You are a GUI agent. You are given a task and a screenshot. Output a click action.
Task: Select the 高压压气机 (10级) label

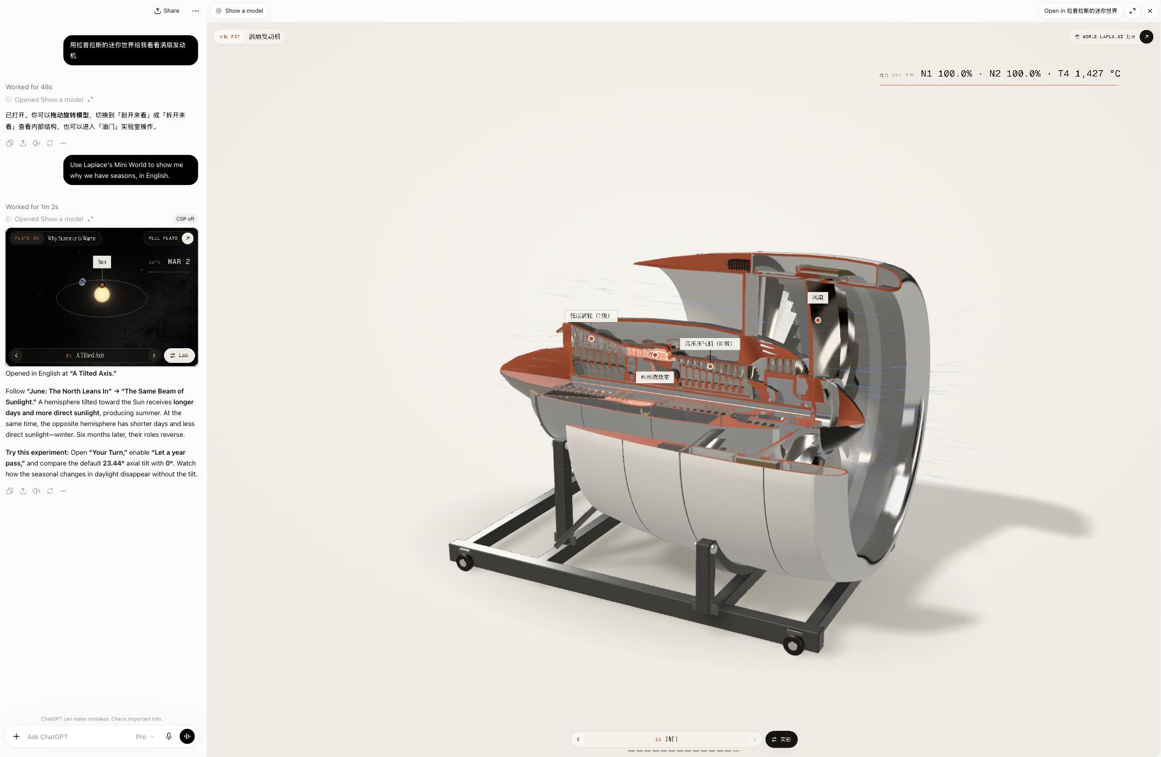tap(709, 343)
